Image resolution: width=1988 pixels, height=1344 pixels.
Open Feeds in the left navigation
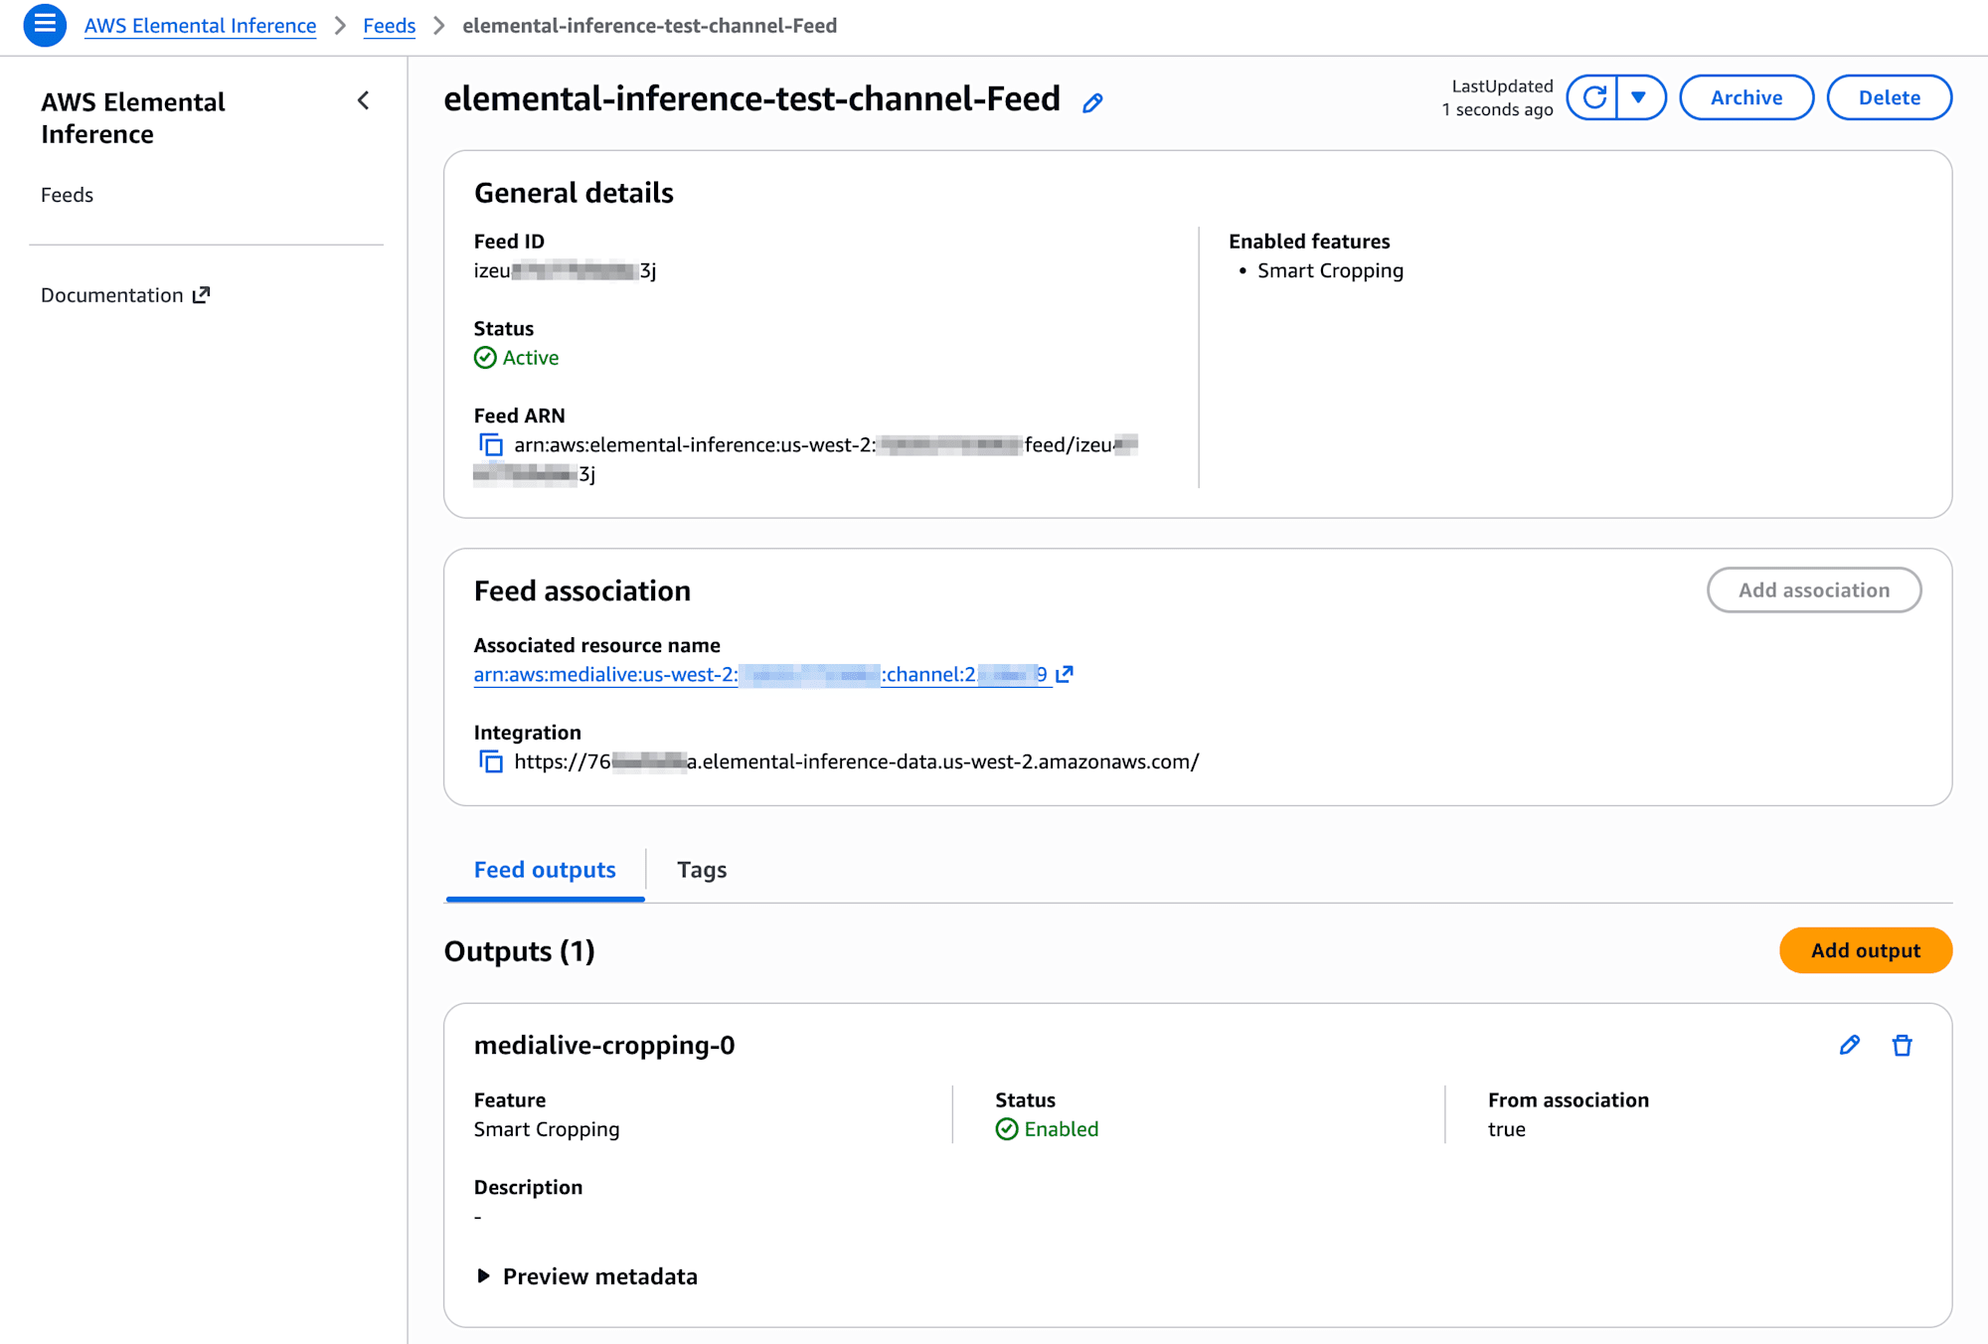[x=67, y=195]
